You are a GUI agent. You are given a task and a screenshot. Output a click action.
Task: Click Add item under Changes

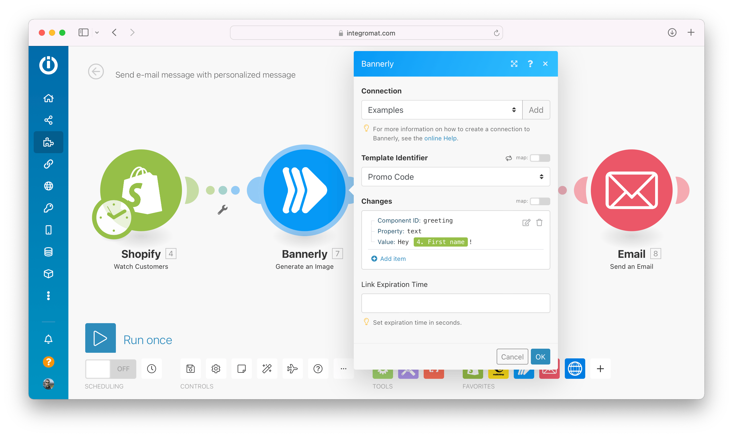[x=388, y=259]
